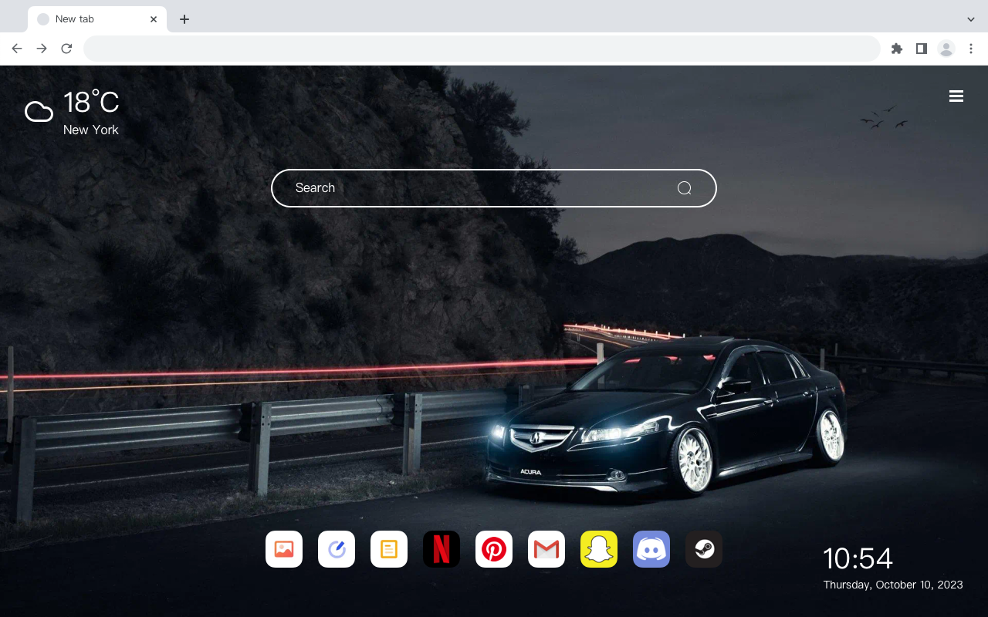Click the 18°C temperature reading

click(91, 103)
